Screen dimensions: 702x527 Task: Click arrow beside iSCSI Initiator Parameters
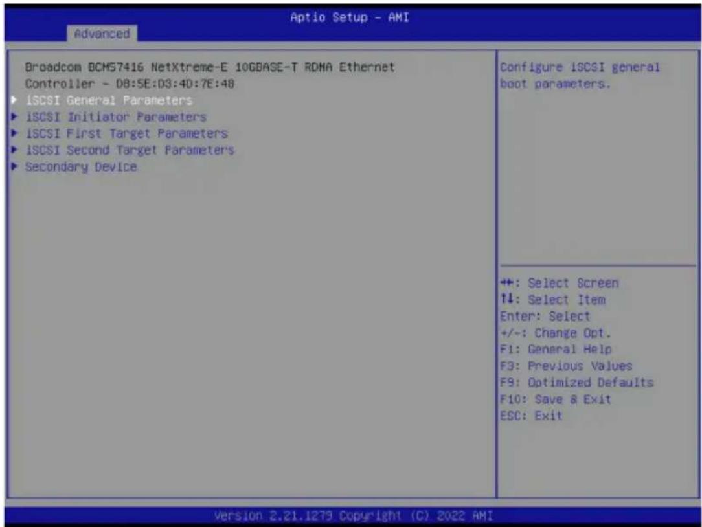[x=14, y=117]
